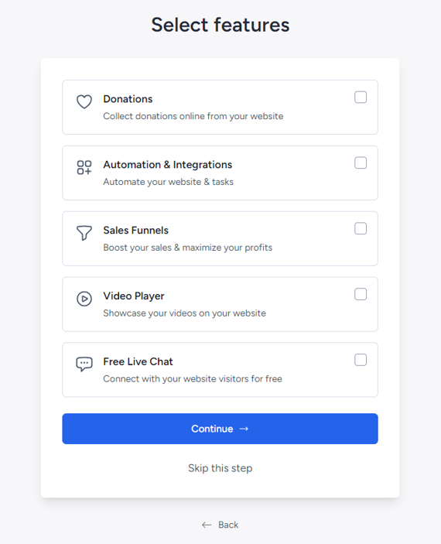Click the left arrow icon beside Back

(207, 525)
